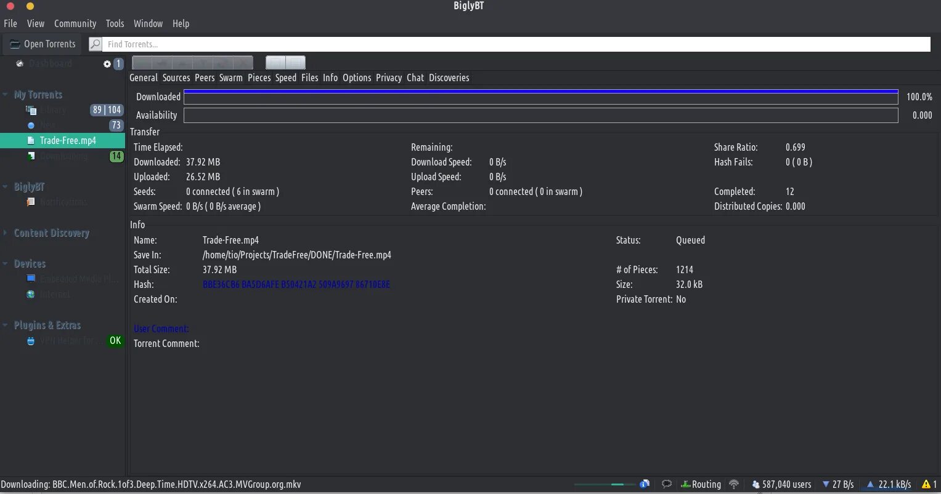Collapse the Devices section

pos(5,263)
